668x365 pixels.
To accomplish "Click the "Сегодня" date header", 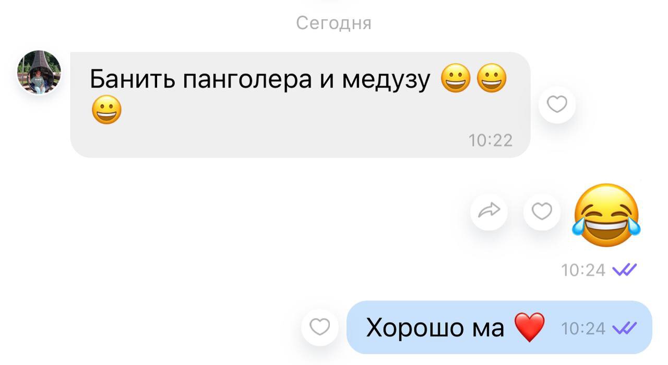I will tap(333, 23).
